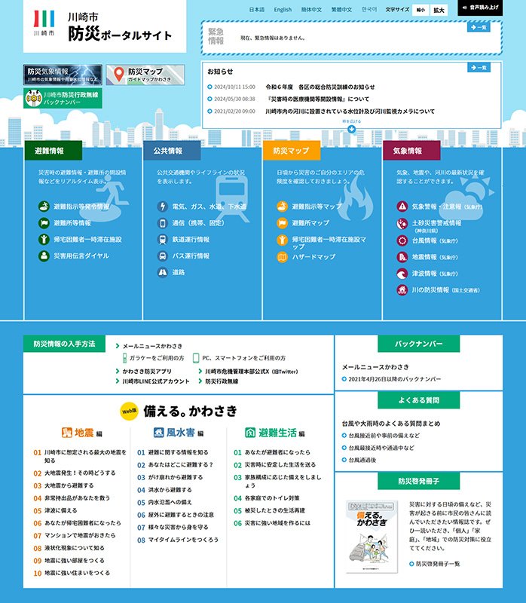The width and height of the screenshot is (526, 603).
Task: Reduce text size with the 縮小 button
Action: click(x=420, y=10)
